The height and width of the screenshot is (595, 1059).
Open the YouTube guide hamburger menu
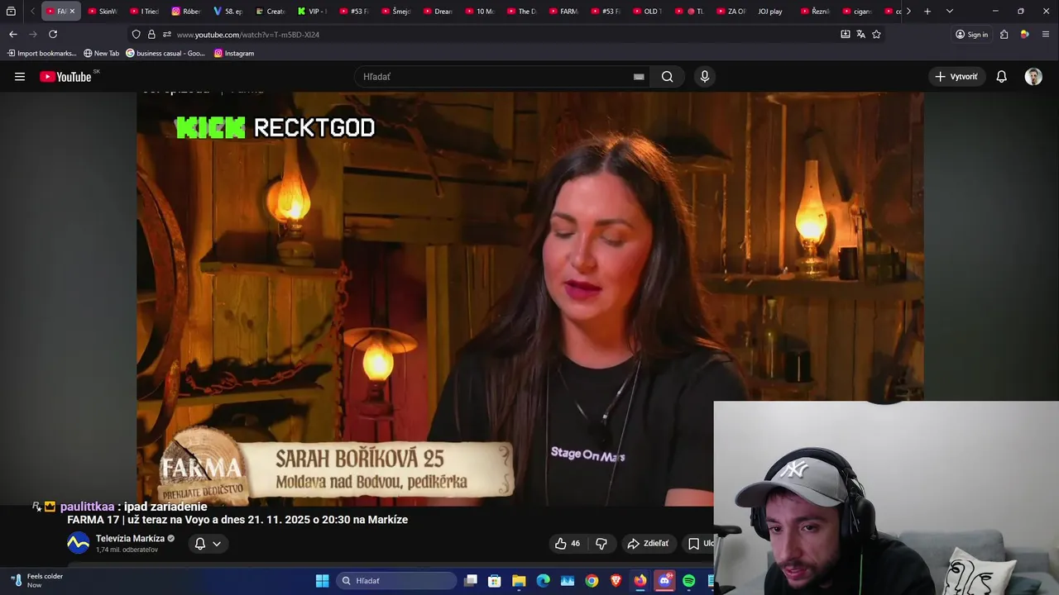(20, 77)
